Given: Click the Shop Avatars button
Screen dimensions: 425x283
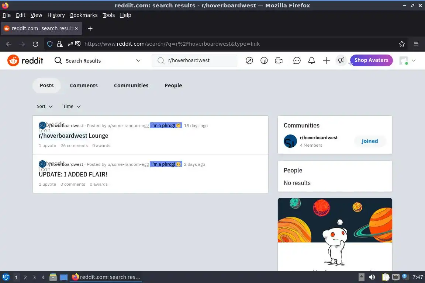Looking at the screenshot, I should tap(372, 60).
